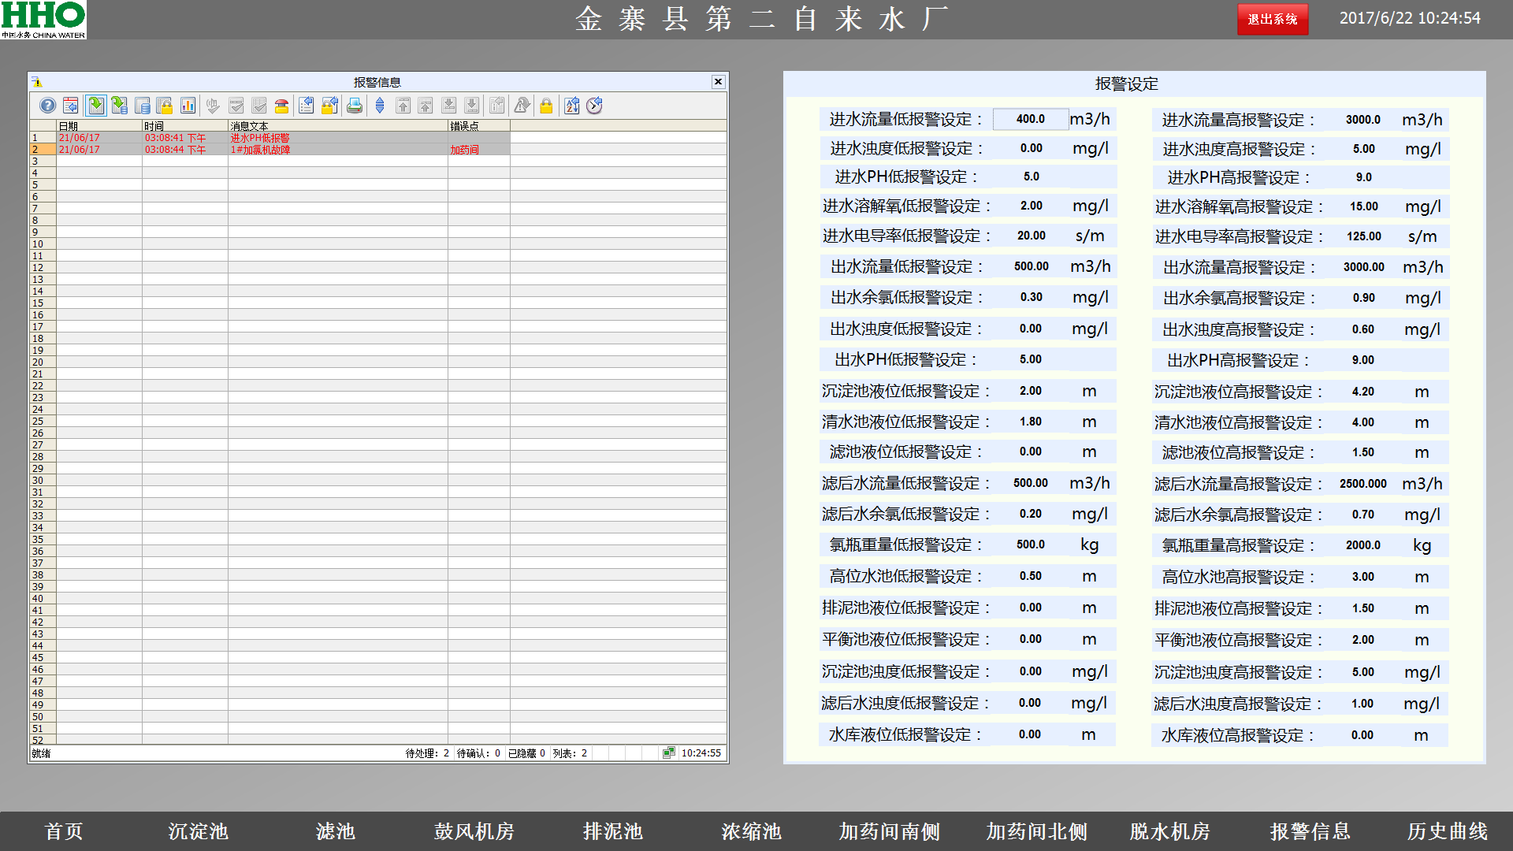Select the short-term archive list icon
This screenshot has height=851, width=1513.
(119, 106)
